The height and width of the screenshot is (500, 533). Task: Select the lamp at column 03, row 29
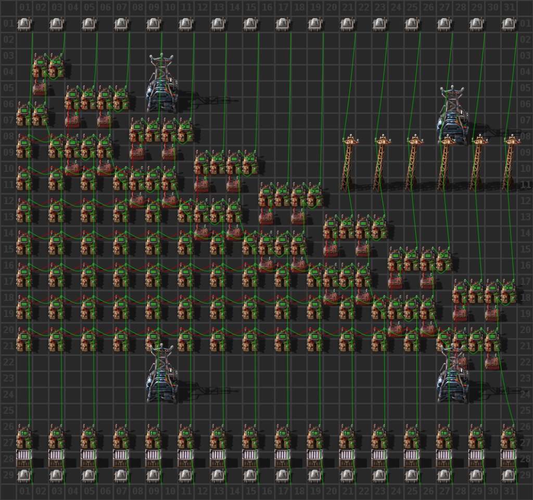[x=56, y=475]
